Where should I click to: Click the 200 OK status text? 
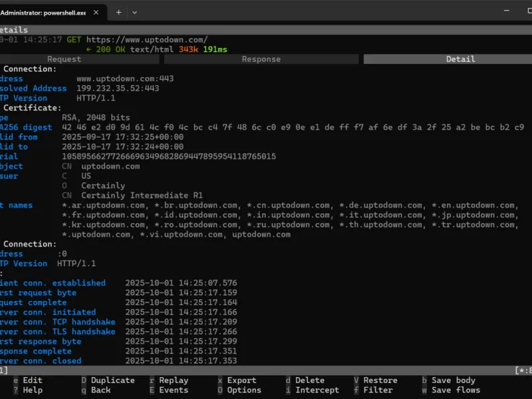click(x=110, y=49)
